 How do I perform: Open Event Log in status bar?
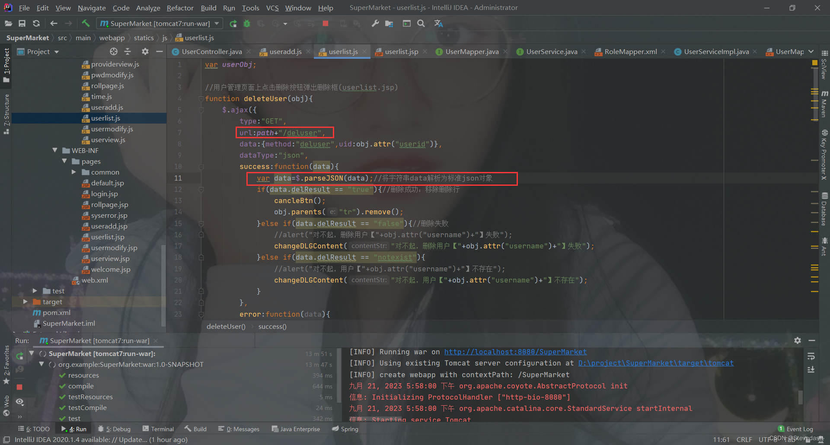[795, 429]
